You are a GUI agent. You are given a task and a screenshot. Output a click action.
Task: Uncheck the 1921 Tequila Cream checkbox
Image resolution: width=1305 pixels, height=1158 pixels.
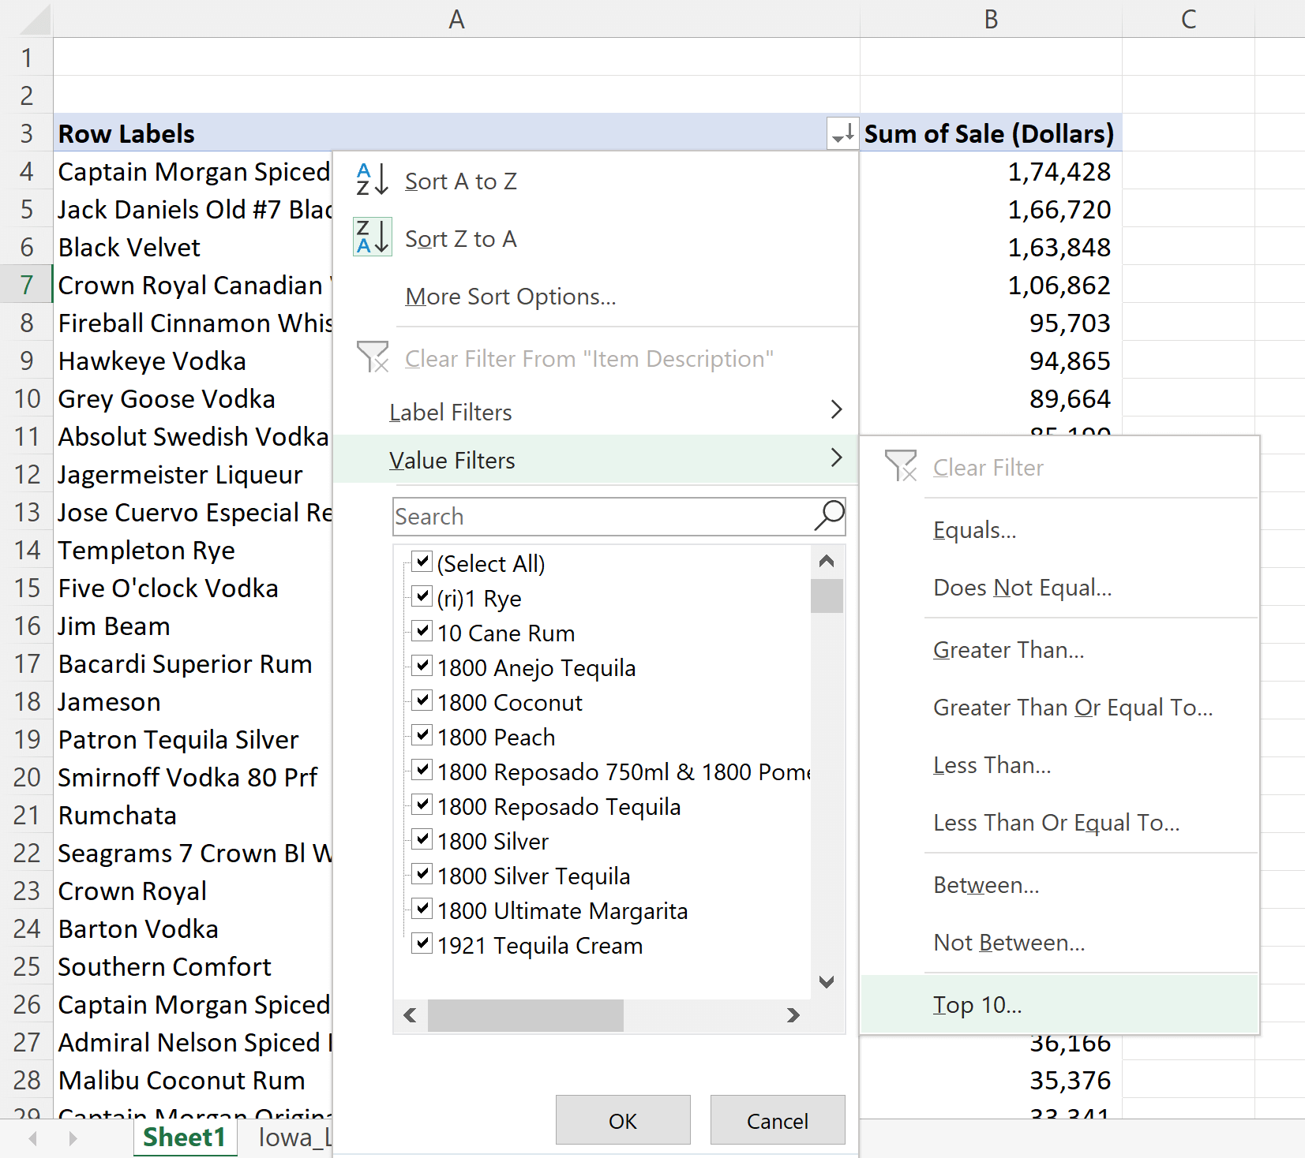[x=422, y=943]
